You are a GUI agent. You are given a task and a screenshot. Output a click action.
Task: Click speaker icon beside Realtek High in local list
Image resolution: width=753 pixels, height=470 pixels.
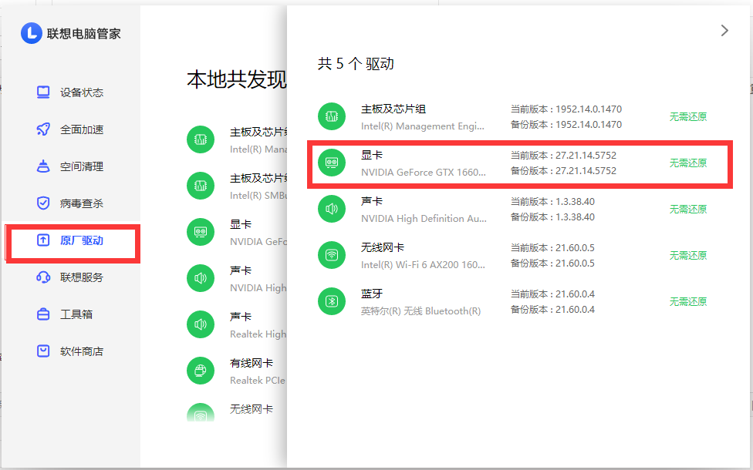point(201,324)
